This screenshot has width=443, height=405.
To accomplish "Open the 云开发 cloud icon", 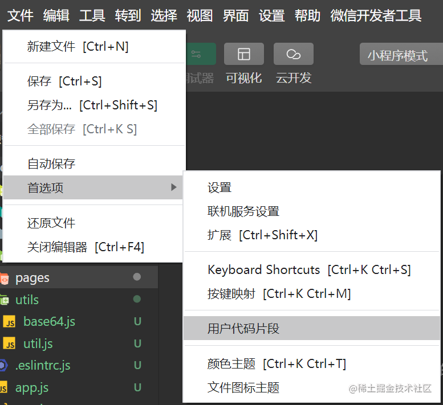I will point(293,54).
